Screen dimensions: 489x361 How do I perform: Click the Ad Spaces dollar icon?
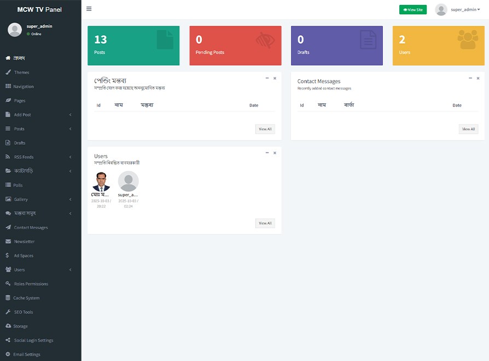click(8, 256)
